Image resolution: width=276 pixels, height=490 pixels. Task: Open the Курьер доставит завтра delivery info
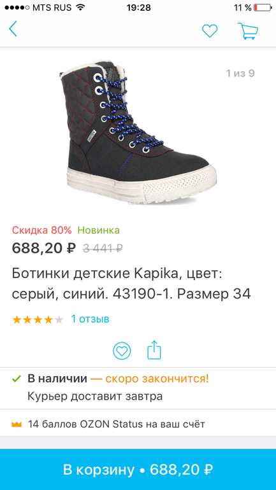tap(95, 396)
